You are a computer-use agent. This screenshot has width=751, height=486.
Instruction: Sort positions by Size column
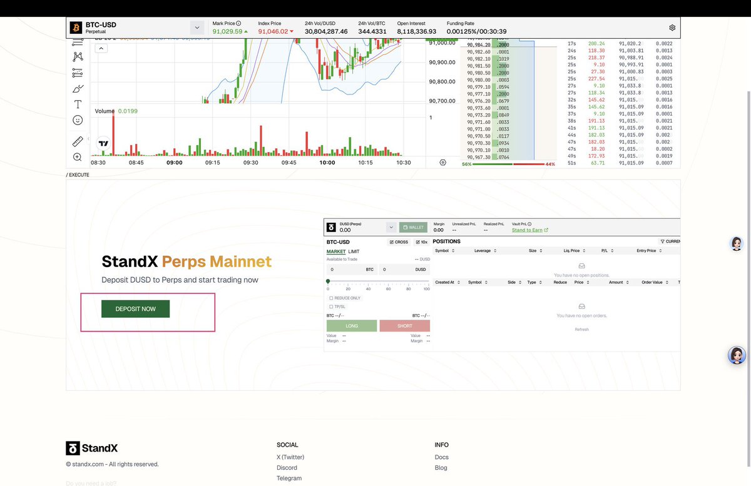(x=534, y=251)
